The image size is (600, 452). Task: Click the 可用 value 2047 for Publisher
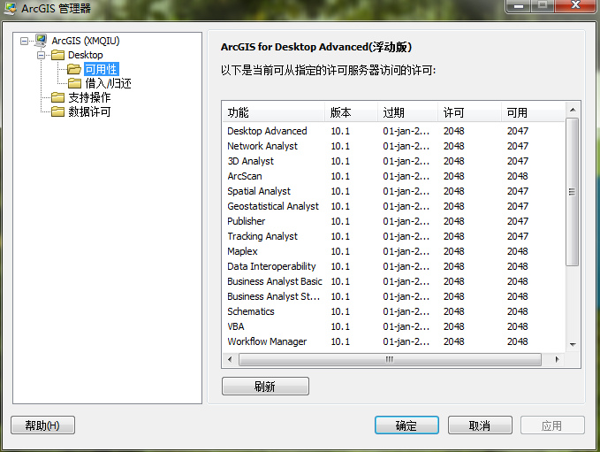[518, 221]
